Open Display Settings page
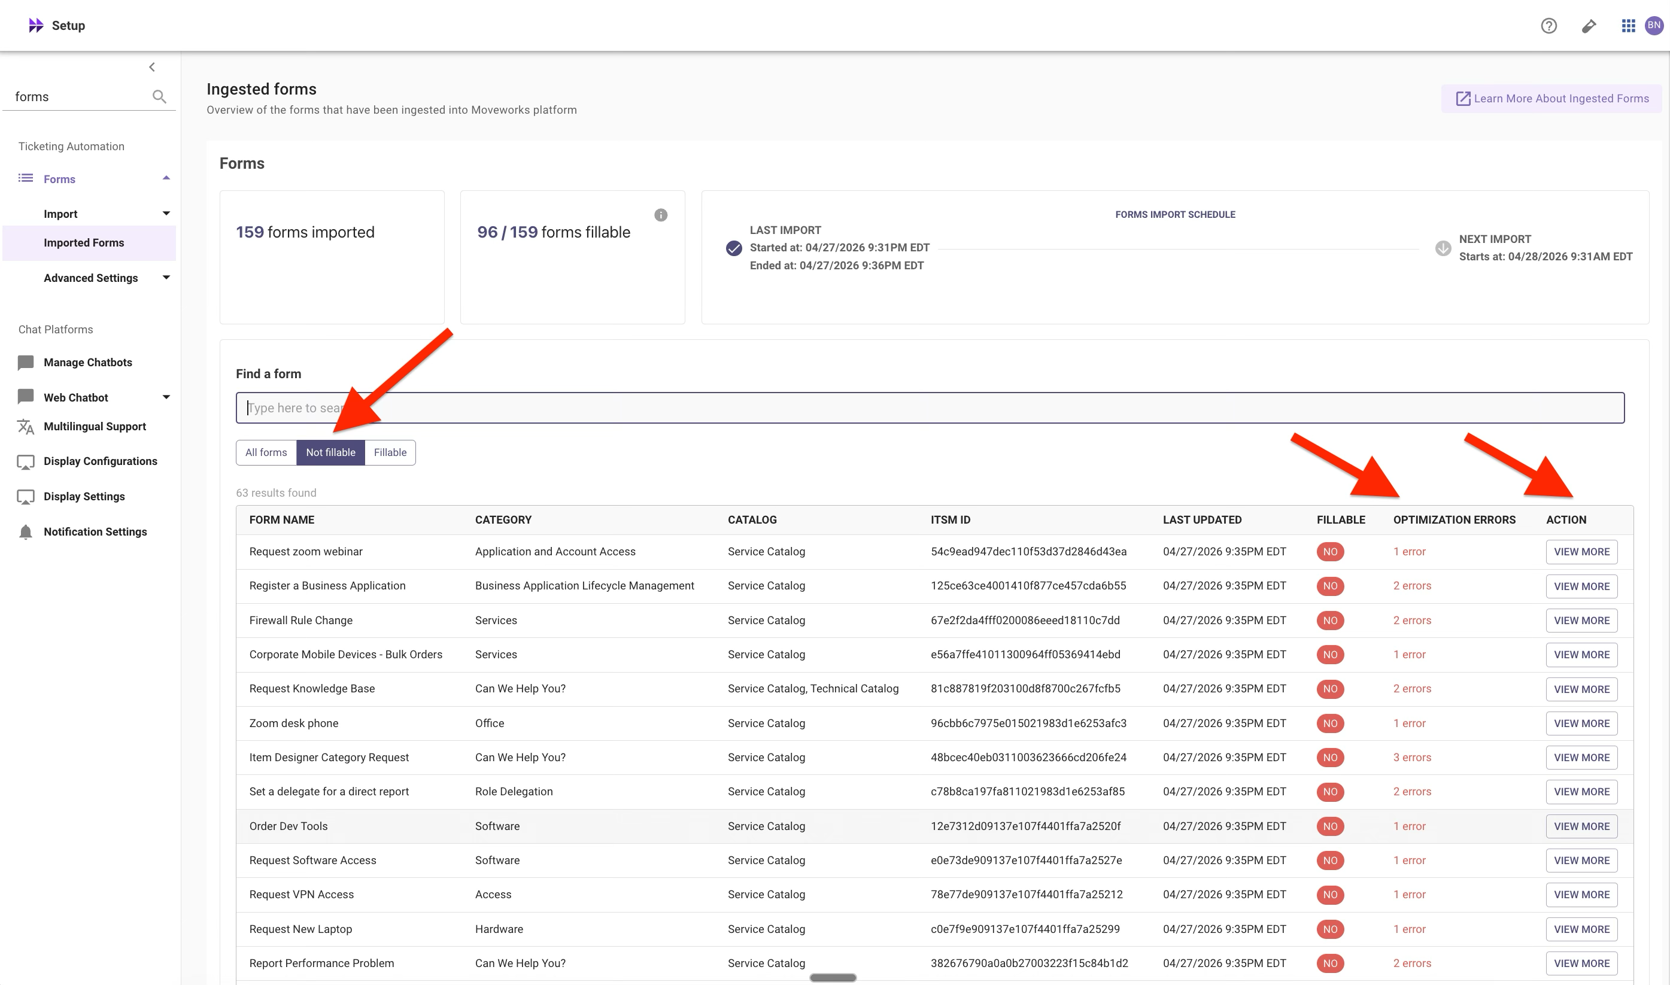This screenshot has width=1670, height=985. click(84, 497)
